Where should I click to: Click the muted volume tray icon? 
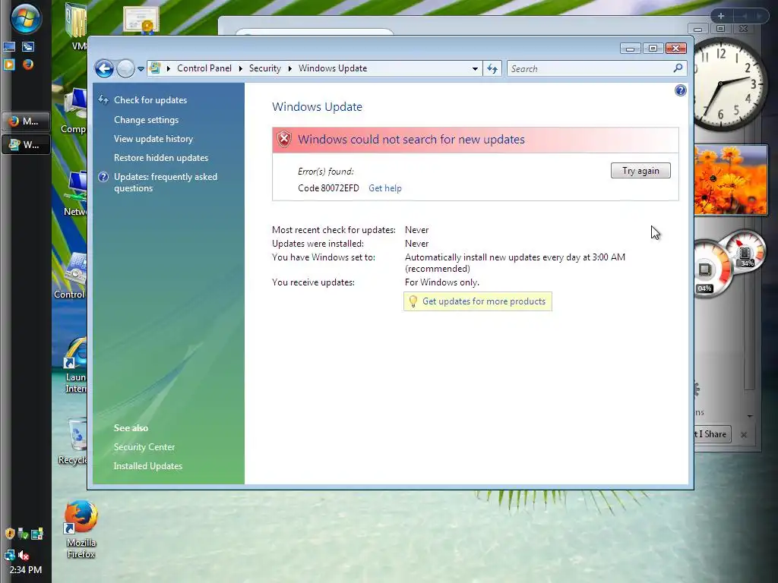23,555
